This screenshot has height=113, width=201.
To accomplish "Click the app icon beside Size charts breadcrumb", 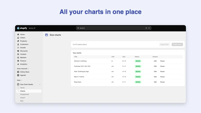I will [x=46, y=35].
